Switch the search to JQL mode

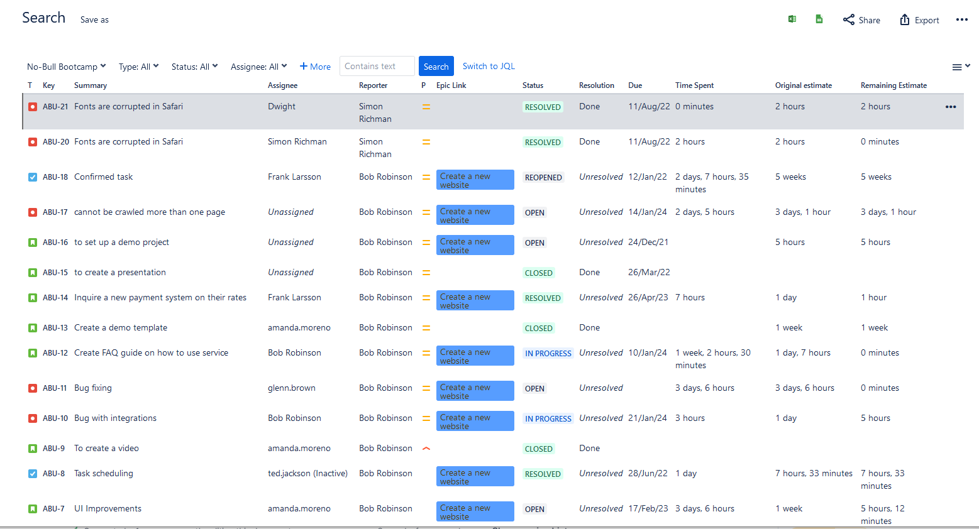click(489, 66)
